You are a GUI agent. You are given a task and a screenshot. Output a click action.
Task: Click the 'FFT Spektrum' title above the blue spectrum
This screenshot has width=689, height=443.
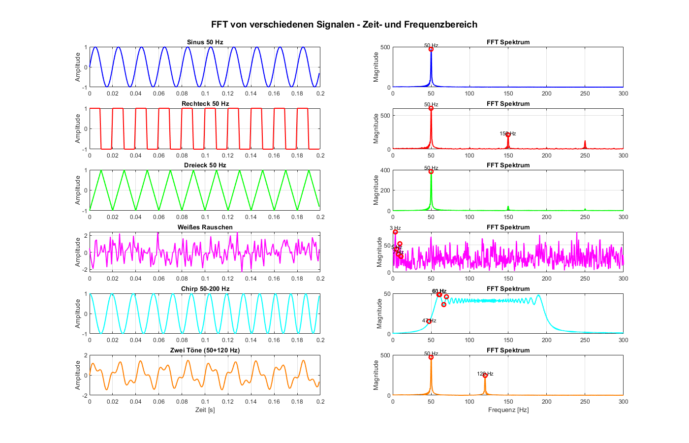508,42
